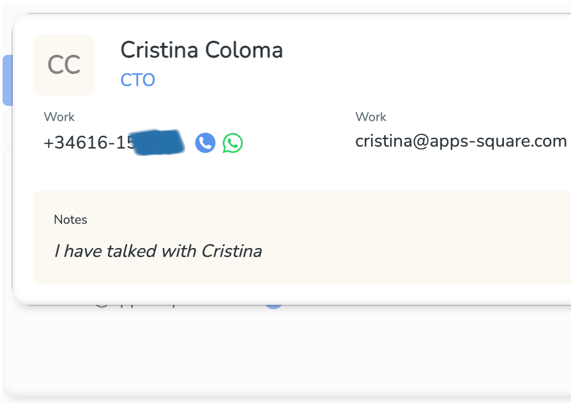Select the Cristina Coloma name heading
571x403 pixels.
tap(201, 50)
